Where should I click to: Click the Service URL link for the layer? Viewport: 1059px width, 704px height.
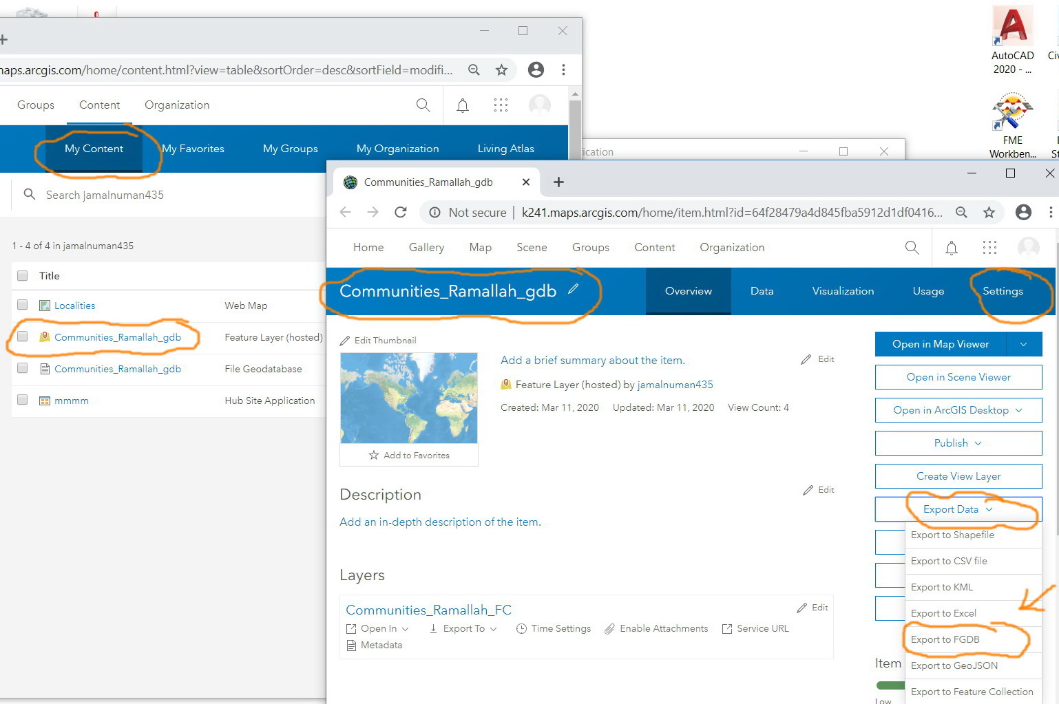[755, 628]
